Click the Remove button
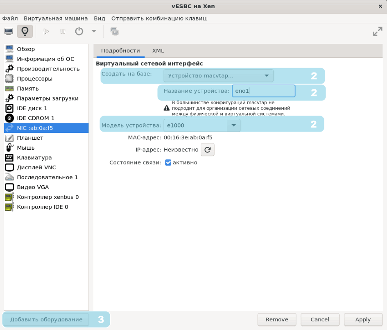This screenshot has width=387, height=330. click(277, 319)
